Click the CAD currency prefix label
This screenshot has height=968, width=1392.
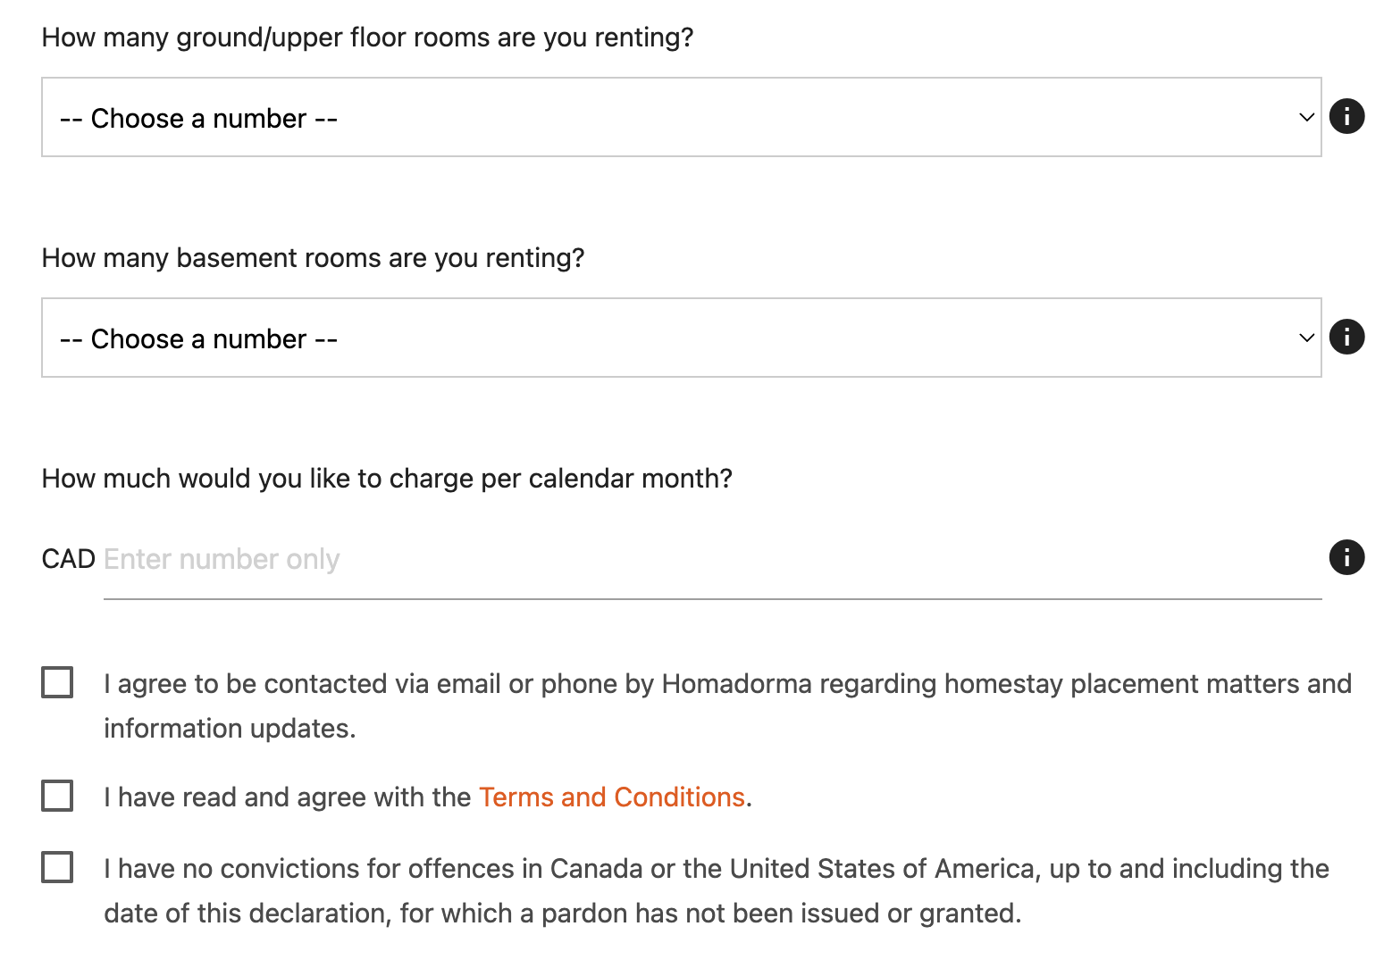[68, 560]
